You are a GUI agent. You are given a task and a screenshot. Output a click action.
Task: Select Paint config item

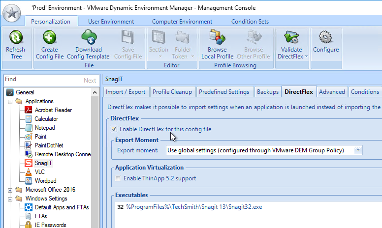click(40, 137)
